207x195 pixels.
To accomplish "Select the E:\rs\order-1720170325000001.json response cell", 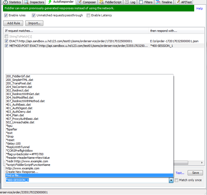I will [174, 41].
